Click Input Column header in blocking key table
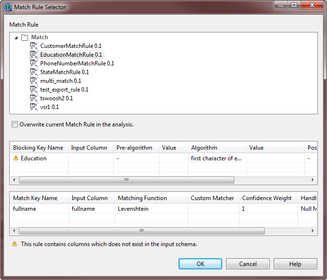The width and height of the screenshot is (327, 280). (91, 148)
